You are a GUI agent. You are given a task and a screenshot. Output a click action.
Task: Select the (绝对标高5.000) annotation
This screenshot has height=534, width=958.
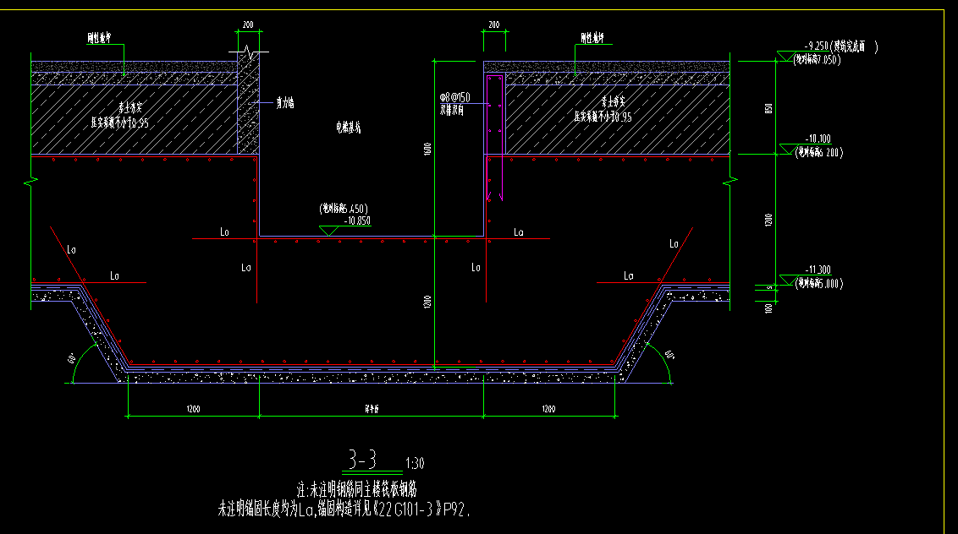pyautogui.click(x=819, y=284)
